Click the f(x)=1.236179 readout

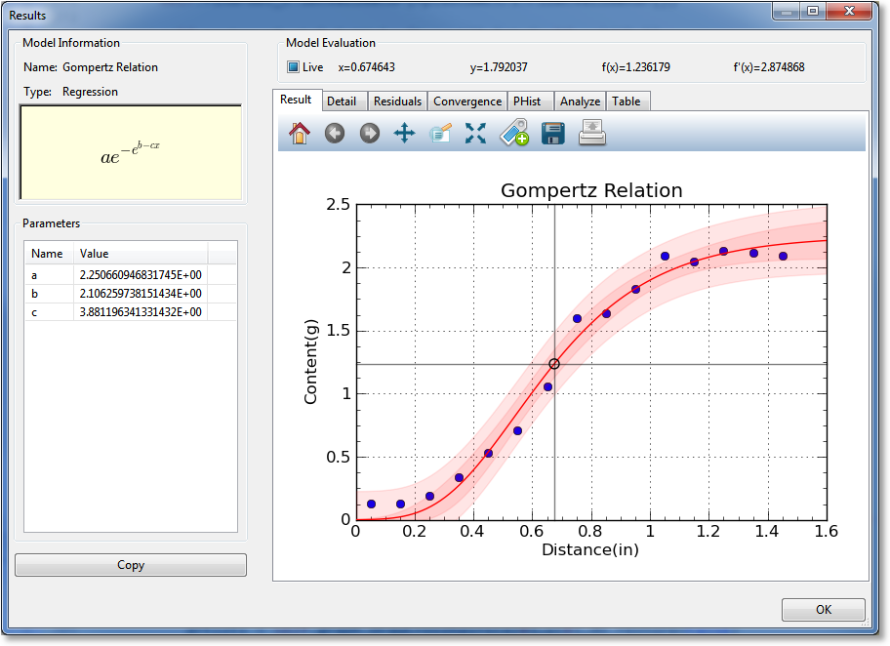(x=635, y=67)
